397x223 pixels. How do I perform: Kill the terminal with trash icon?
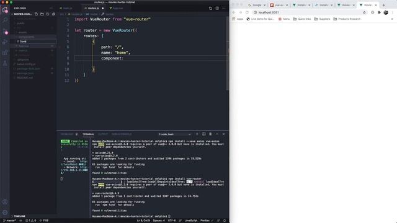210,134
